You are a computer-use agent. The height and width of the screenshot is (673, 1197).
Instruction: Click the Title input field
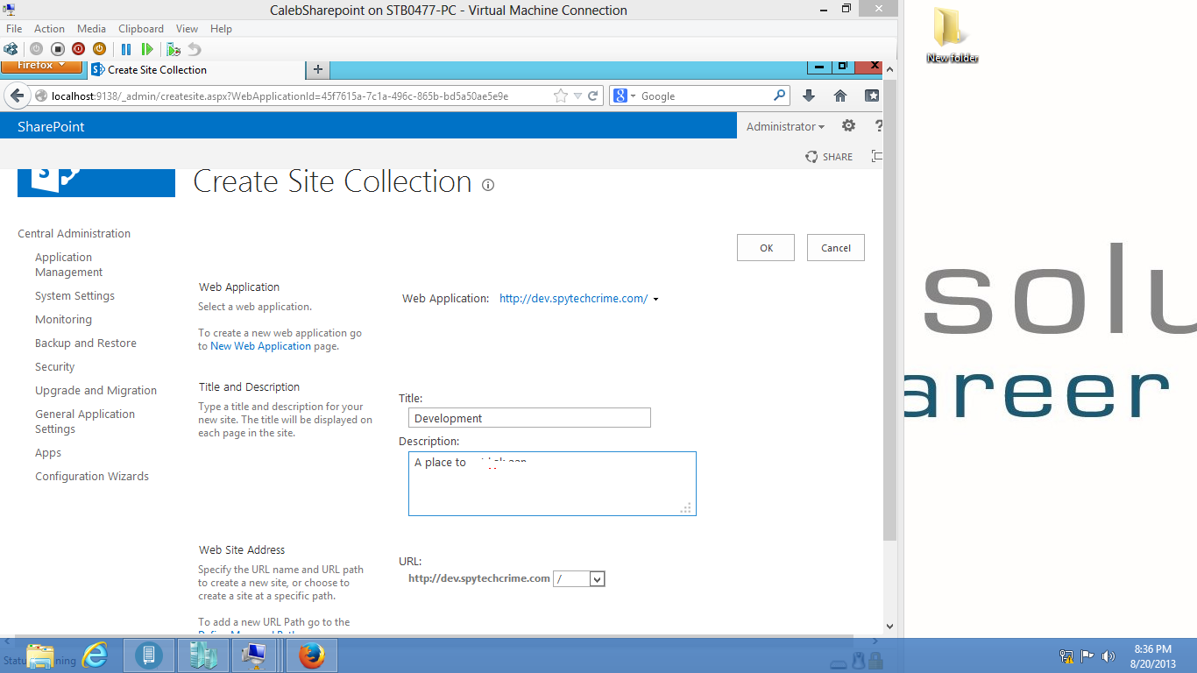(529, 418)
